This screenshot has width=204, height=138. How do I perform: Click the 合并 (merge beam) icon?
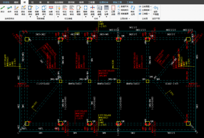(x=9, y=9)
